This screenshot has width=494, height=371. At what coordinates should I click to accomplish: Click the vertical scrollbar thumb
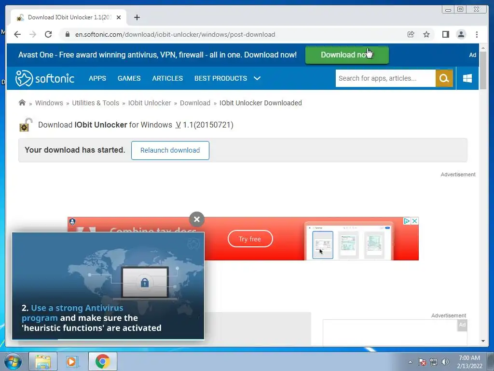pos(483,70)
